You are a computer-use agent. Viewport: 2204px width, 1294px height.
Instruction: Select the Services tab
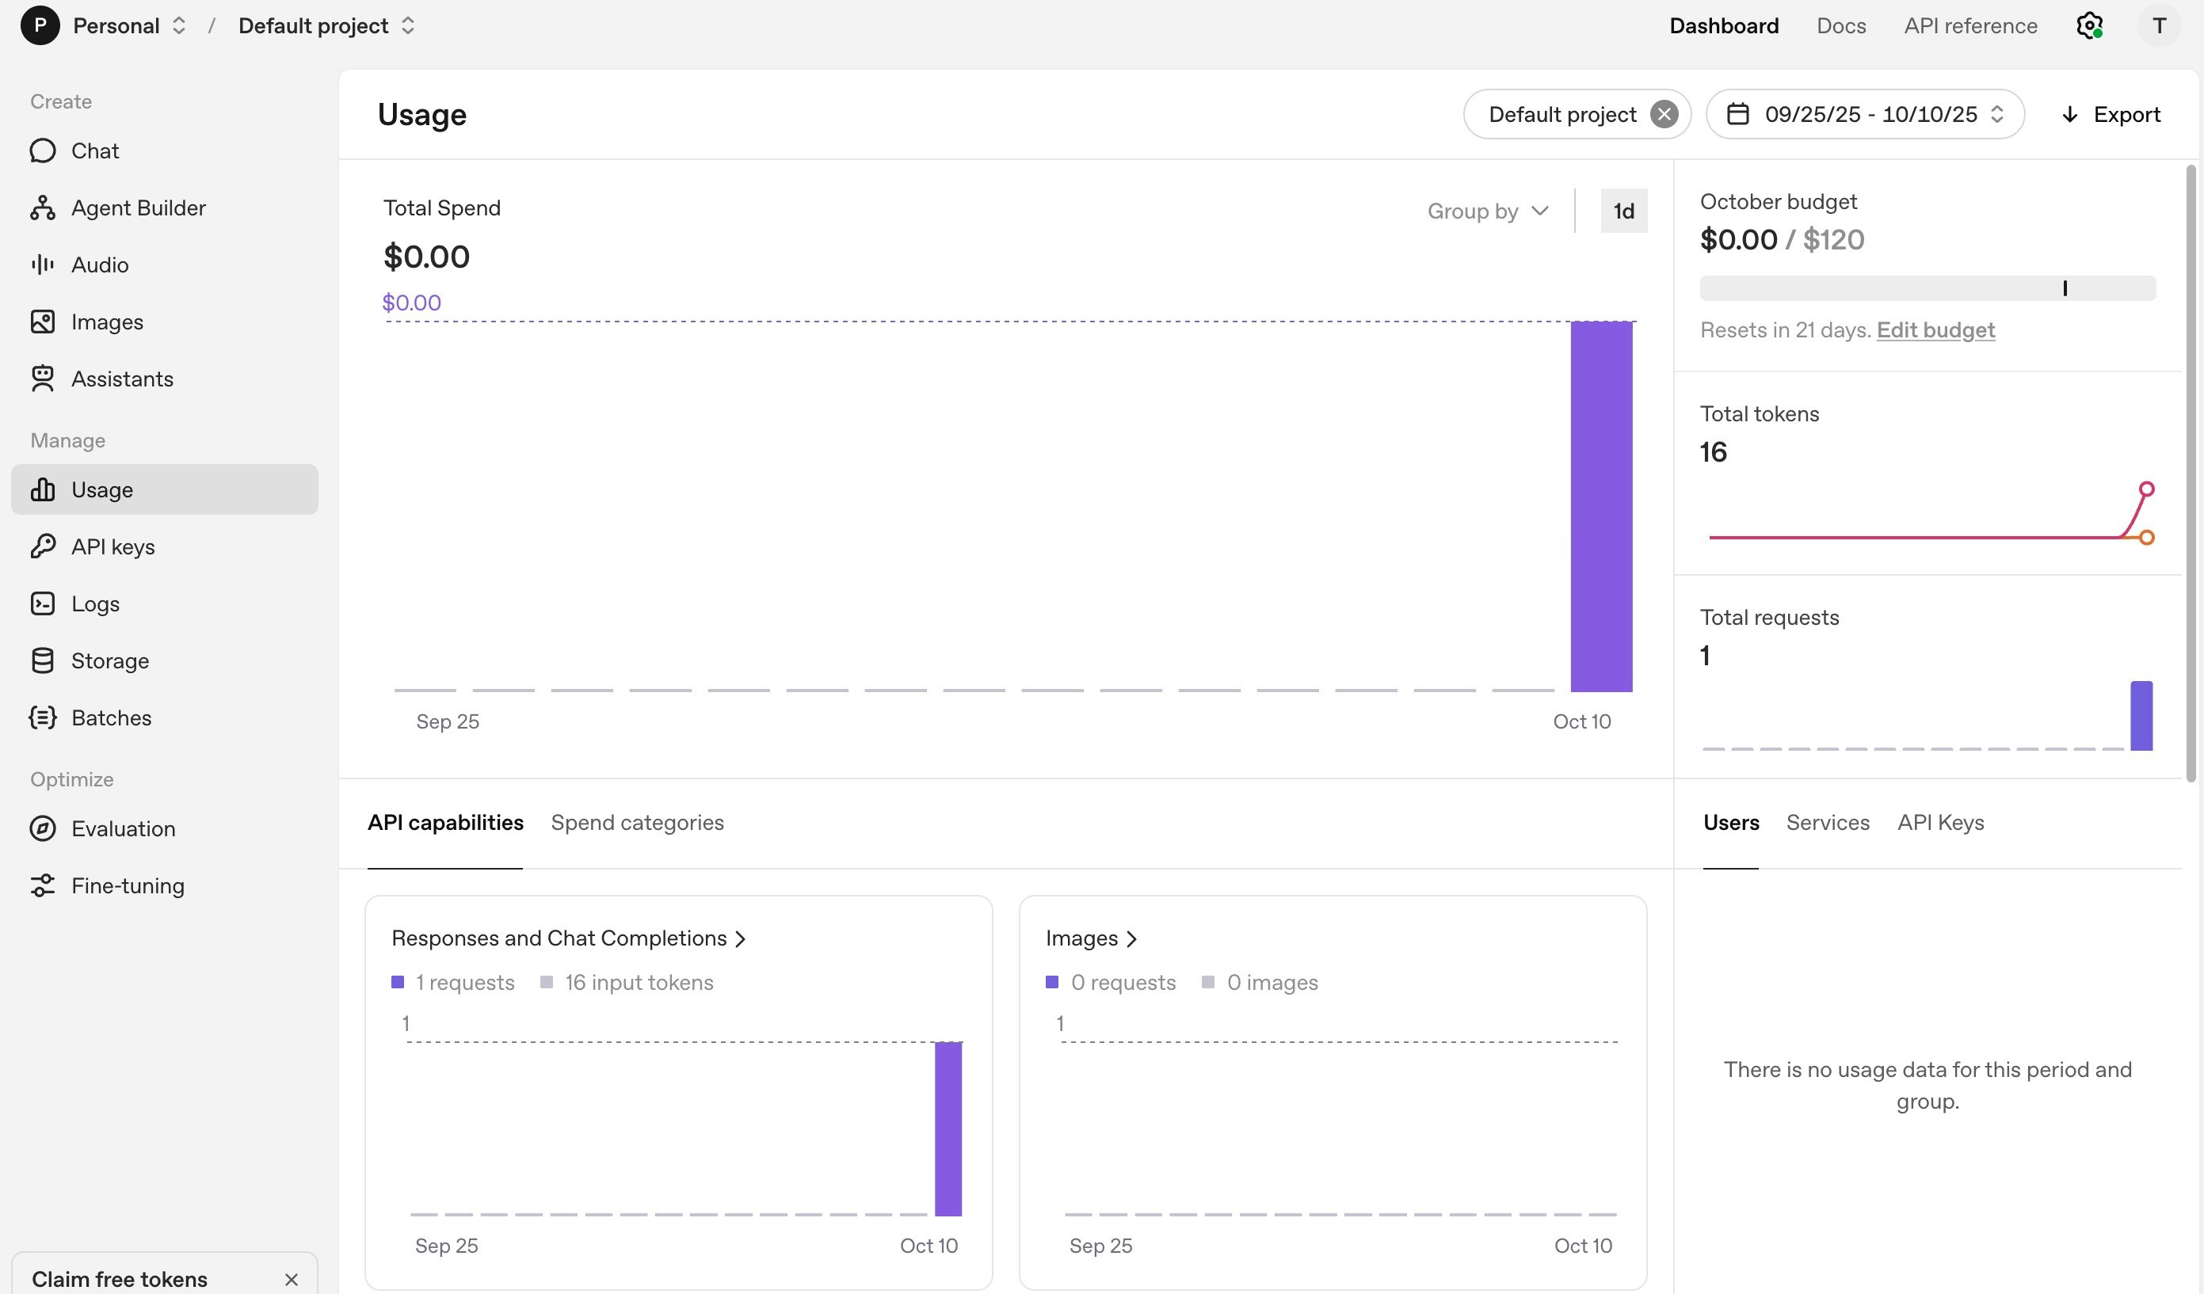tap(1827, 823)
